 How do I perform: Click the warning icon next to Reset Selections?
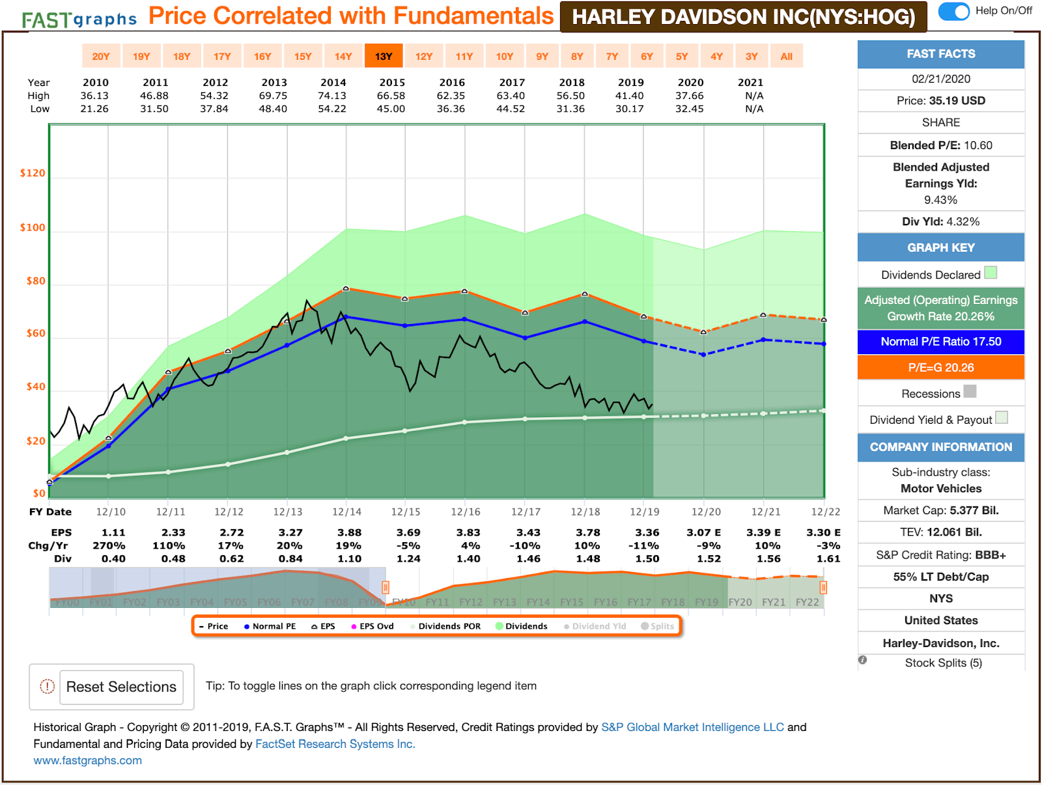[x=47, y=687]
